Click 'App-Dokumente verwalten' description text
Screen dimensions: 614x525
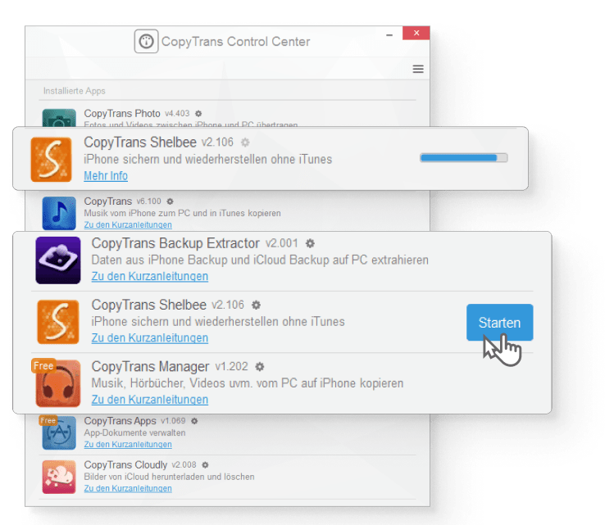click(134, 432)
